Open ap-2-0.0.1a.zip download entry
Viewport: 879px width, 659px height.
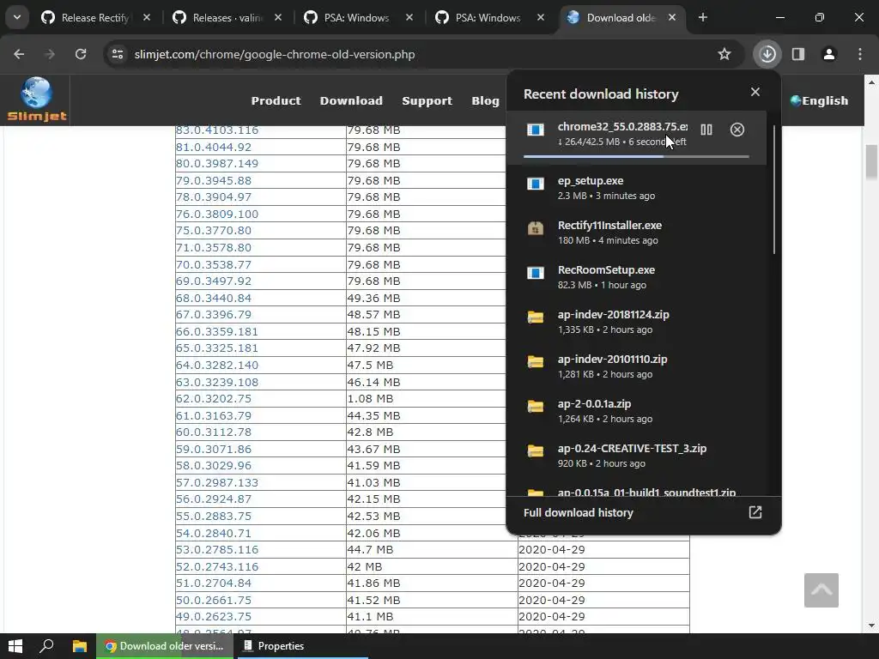[x=636, y=411]
